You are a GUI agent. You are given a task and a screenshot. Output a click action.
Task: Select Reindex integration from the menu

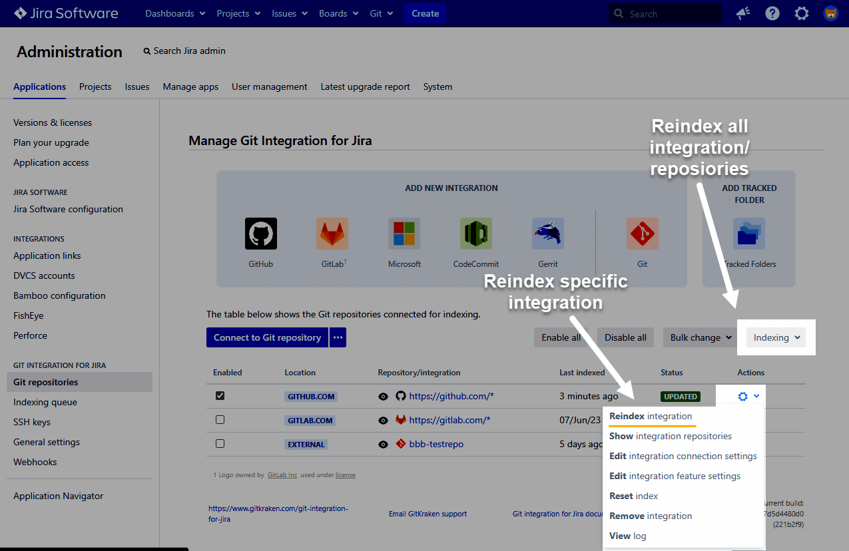[651, 417]
